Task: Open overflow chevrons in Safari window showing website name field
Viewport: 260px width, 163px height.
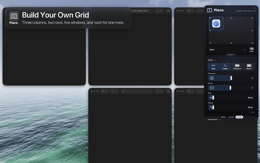Action: pyautogui.click(x=168, y=11)
